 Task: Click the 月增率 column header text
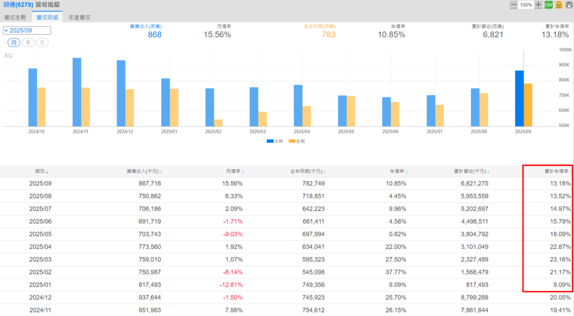[233, 171]
